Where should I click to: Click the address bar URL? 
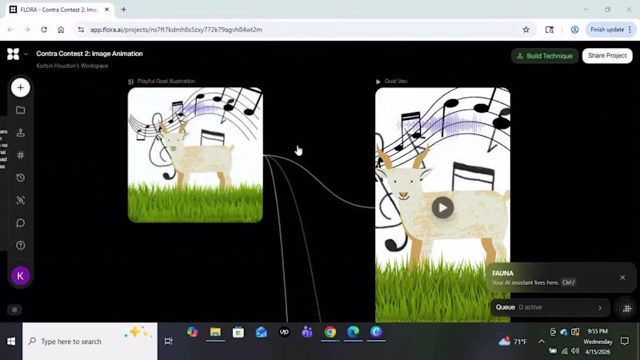click(176, 30)
